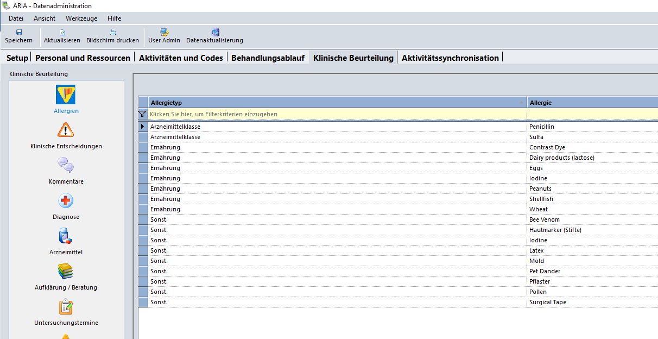Open the Kommentare speech bubble icon
Screen dimensions: 658x339
[x=66, y=165]
